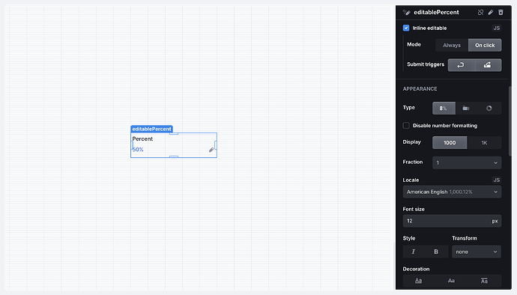Viewport: 517px width, 295px height.
Task: Toggle the click-away submit trigger icon
Action: 487,65
